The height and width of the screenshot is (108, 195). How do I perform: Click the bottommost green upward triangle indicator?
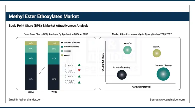click(x=79, y=82)
